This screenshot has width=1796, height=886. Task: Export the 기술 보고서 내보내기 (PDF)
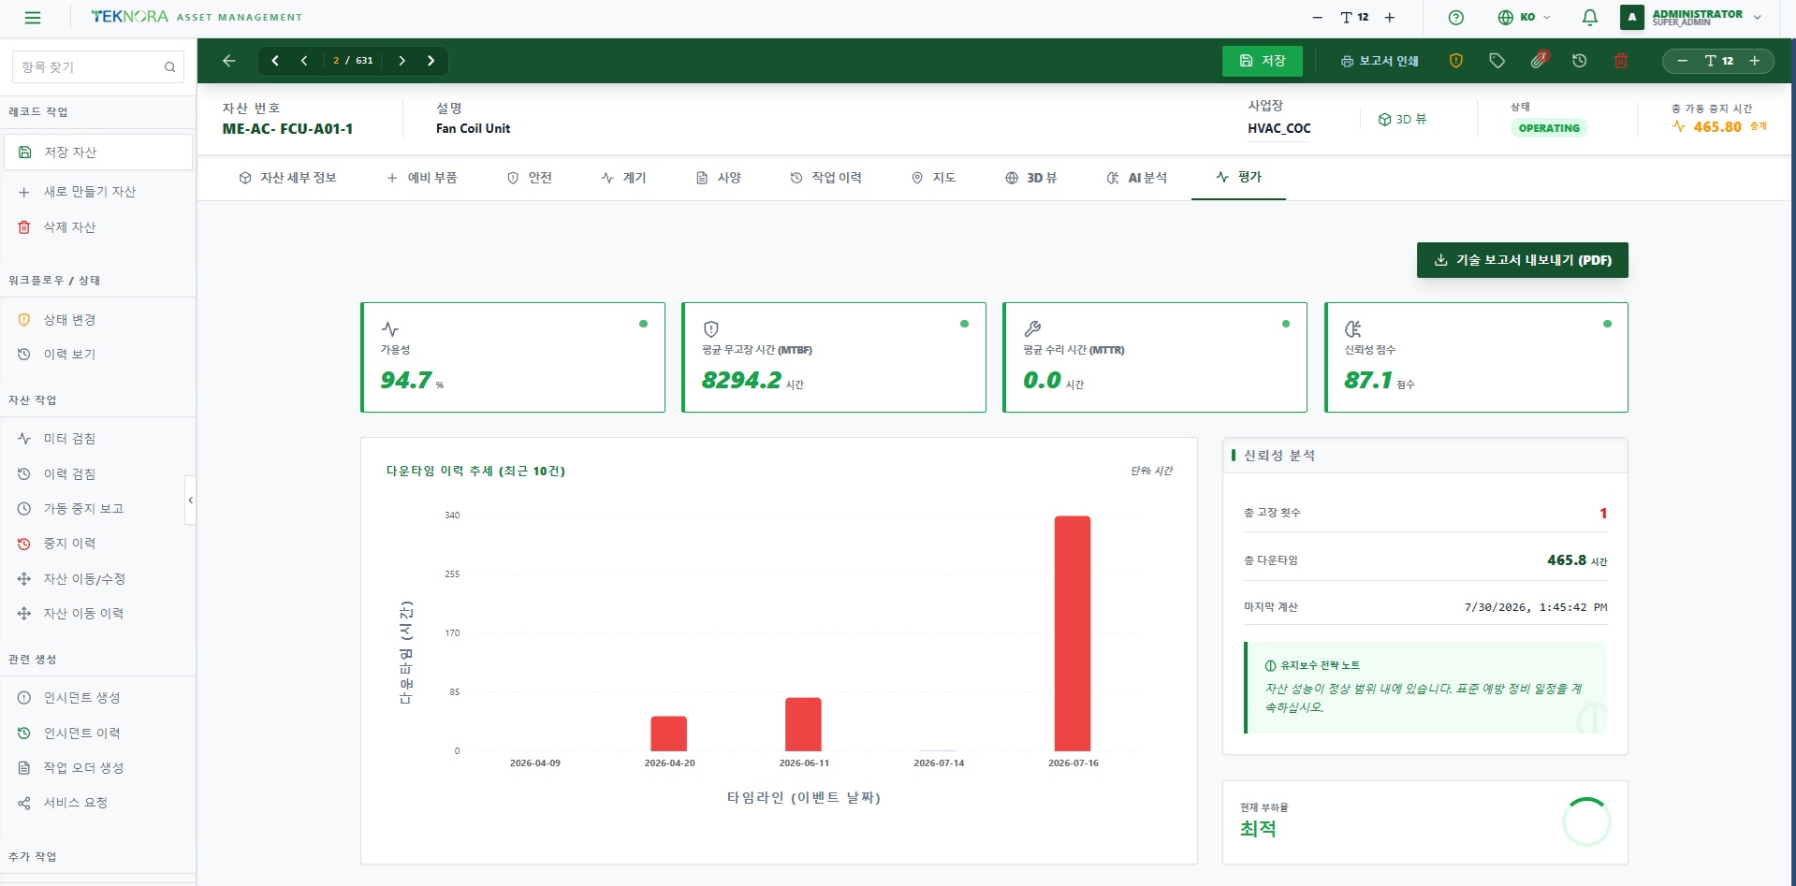(x=1522, y=260)
